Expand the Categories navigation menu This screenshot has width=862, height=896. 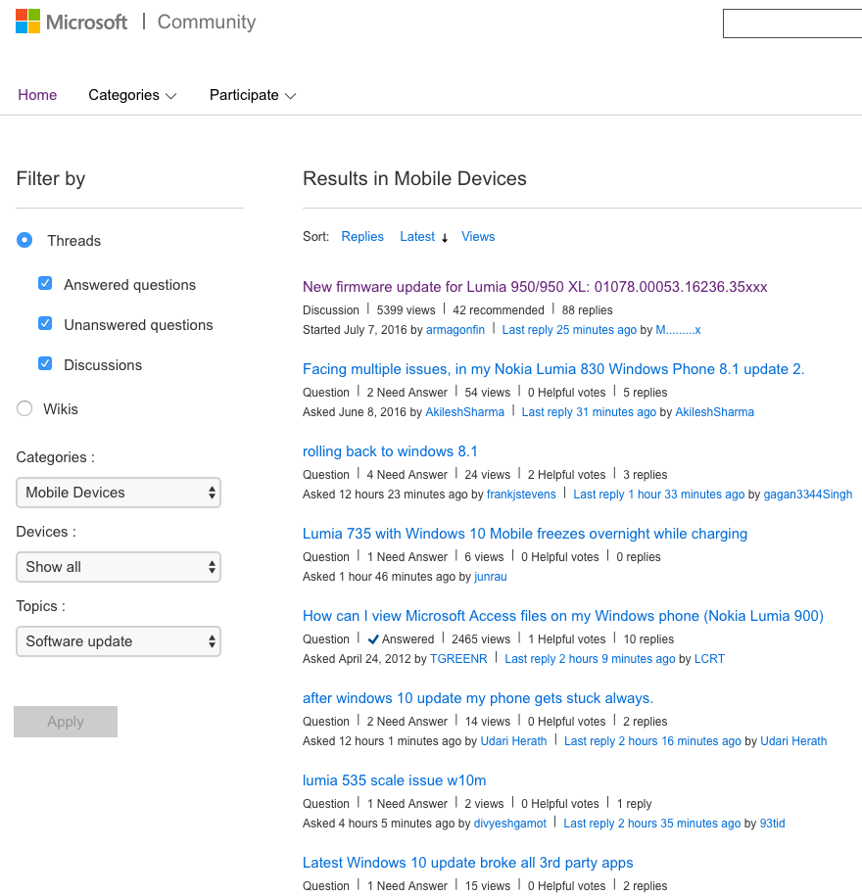coord(132,95)
